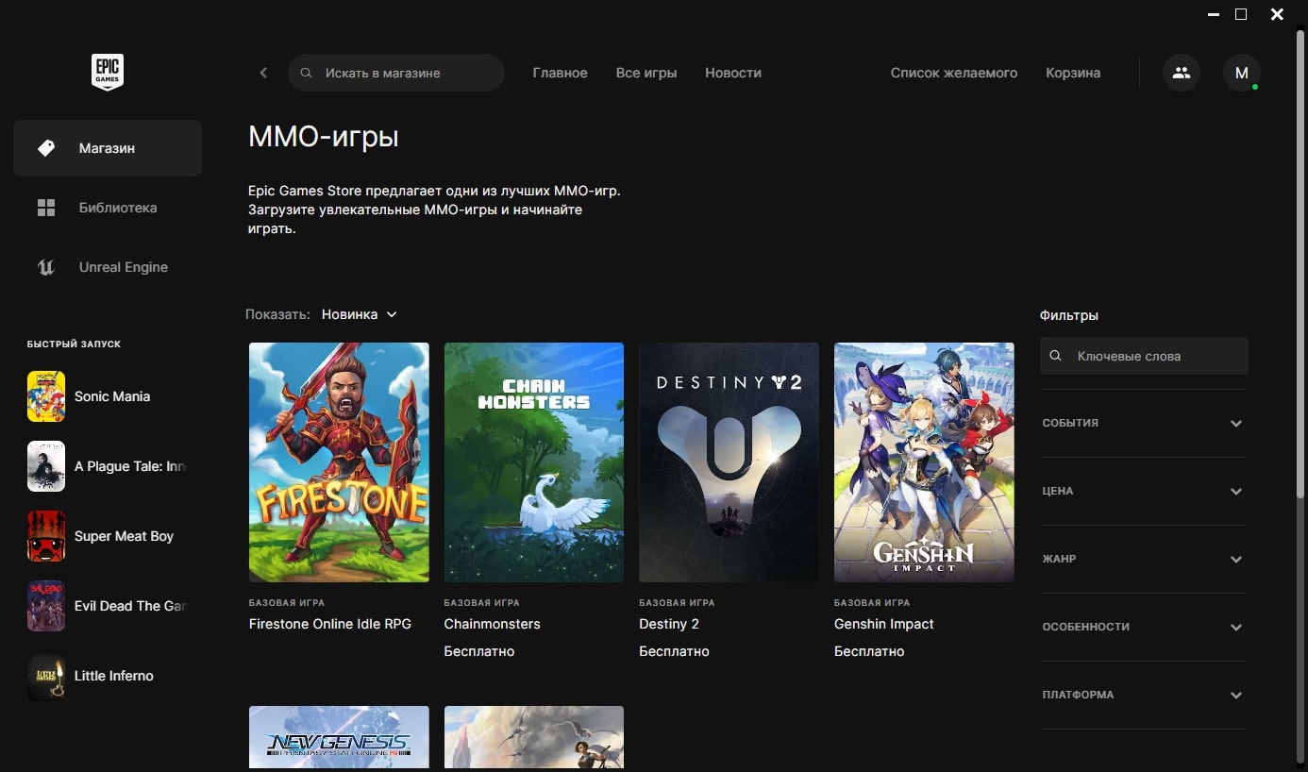Screen dimensions: 1308x772
Task: Click Бесплатно under Genshin Impact
Action: coord(869,651)
